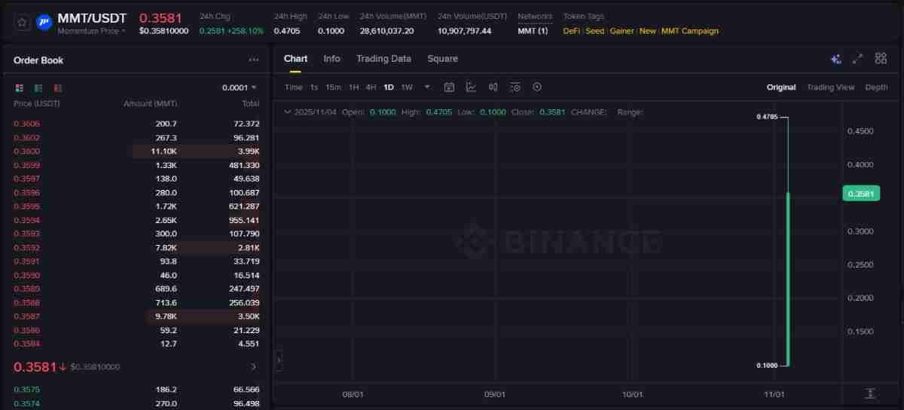Show buy orders only view
This screenshot has height=410, width=904.
[x=39, y=87]
